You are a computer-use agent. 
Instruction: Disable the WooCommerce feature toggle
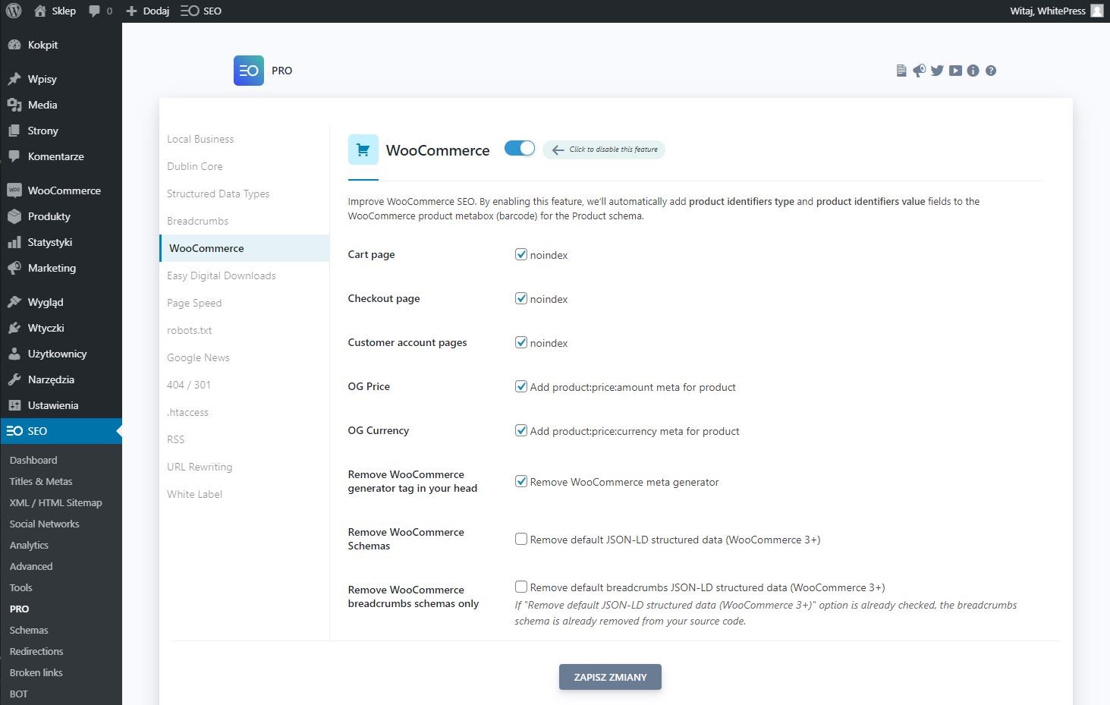[x=520, y=149]
